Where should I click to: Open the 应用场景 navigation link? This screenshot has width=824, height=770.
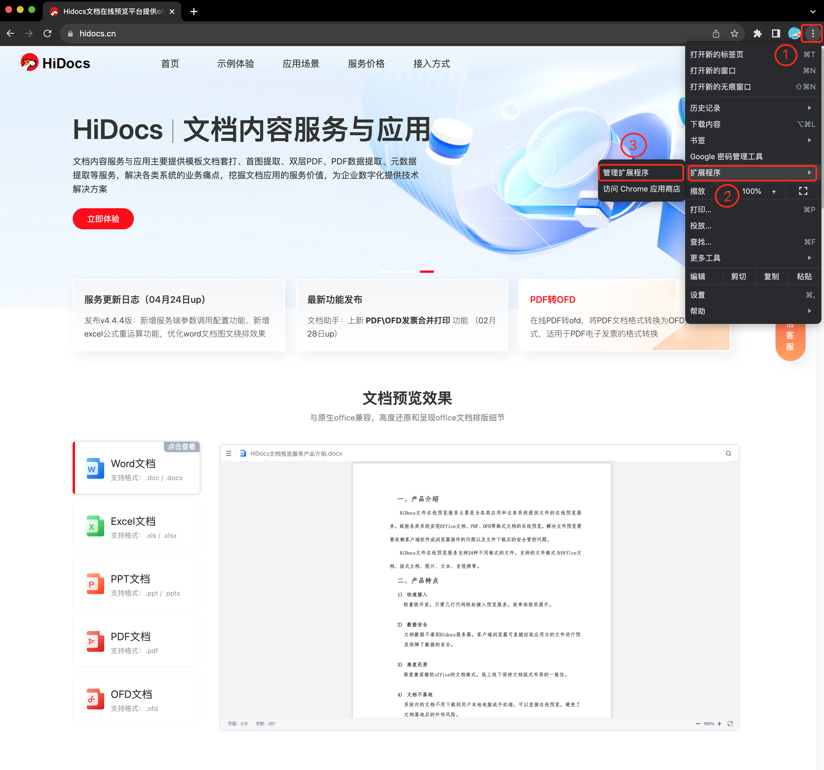coord(301,64)
